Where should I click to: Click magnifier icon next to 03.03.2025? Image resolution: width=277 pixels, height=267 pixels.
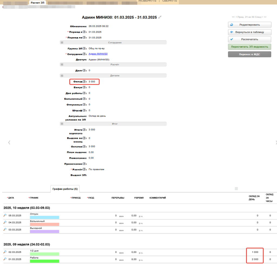pos(5,229)
